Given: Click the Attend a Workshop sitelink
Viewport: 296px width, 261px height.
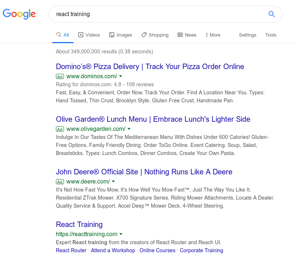Looking at the screenshot, I should pyautogui.click(x=113, y=250).
